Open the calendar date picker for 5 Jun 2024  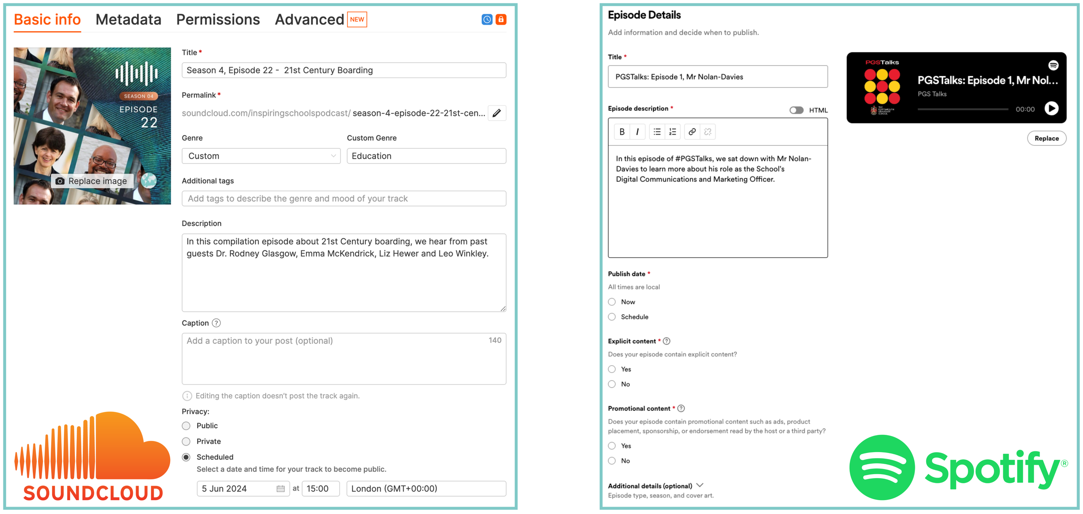tap(280, 489)
